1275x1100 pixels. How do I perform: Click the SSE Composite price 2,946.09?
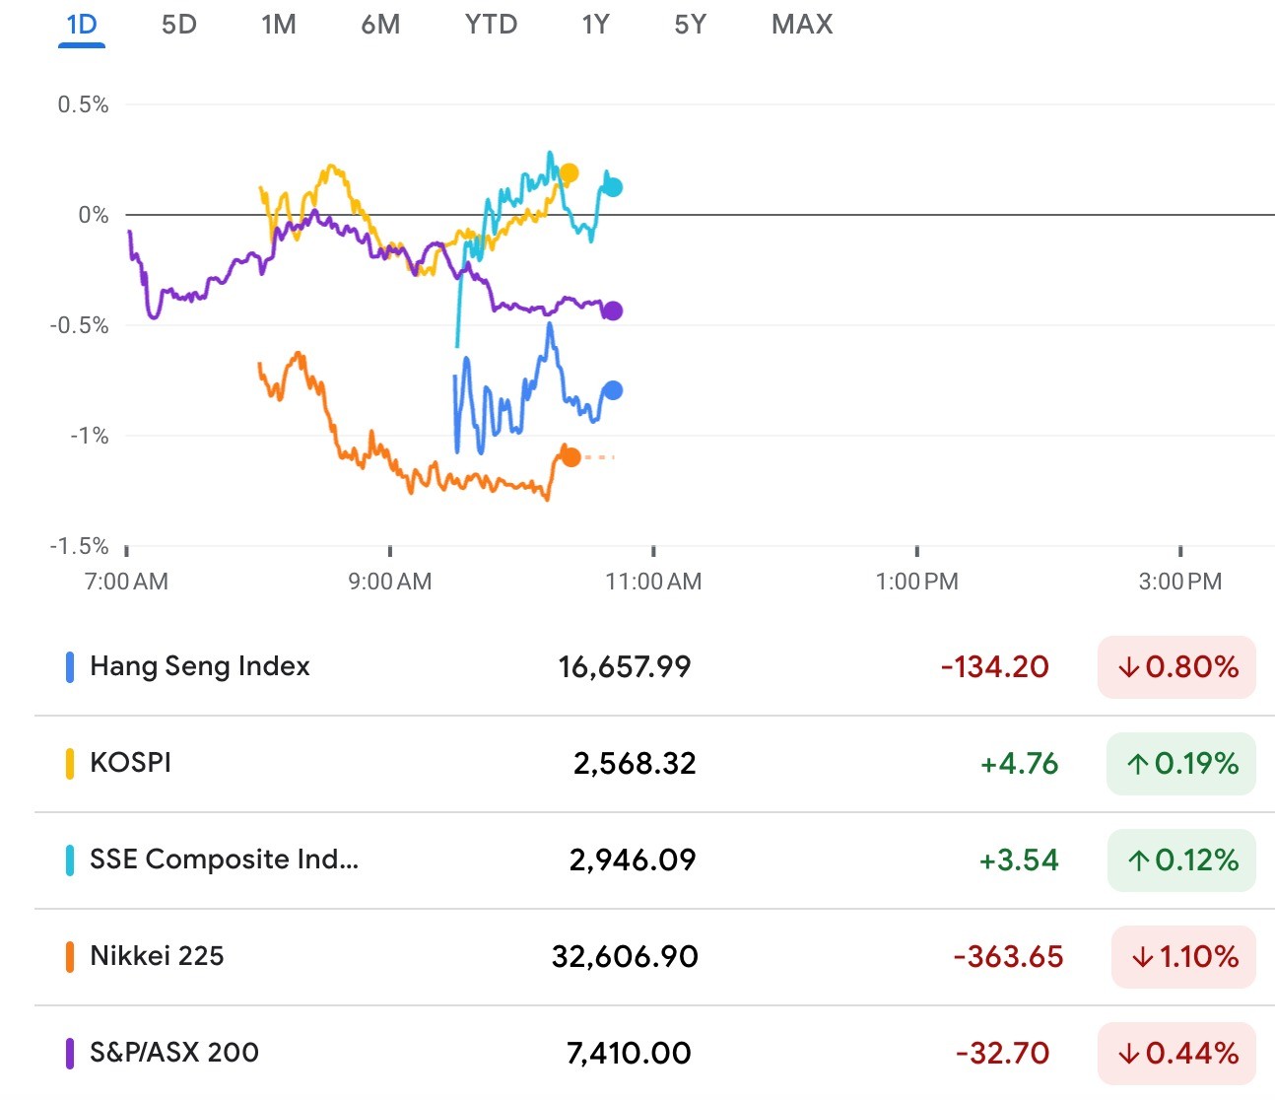coord(633,860)
